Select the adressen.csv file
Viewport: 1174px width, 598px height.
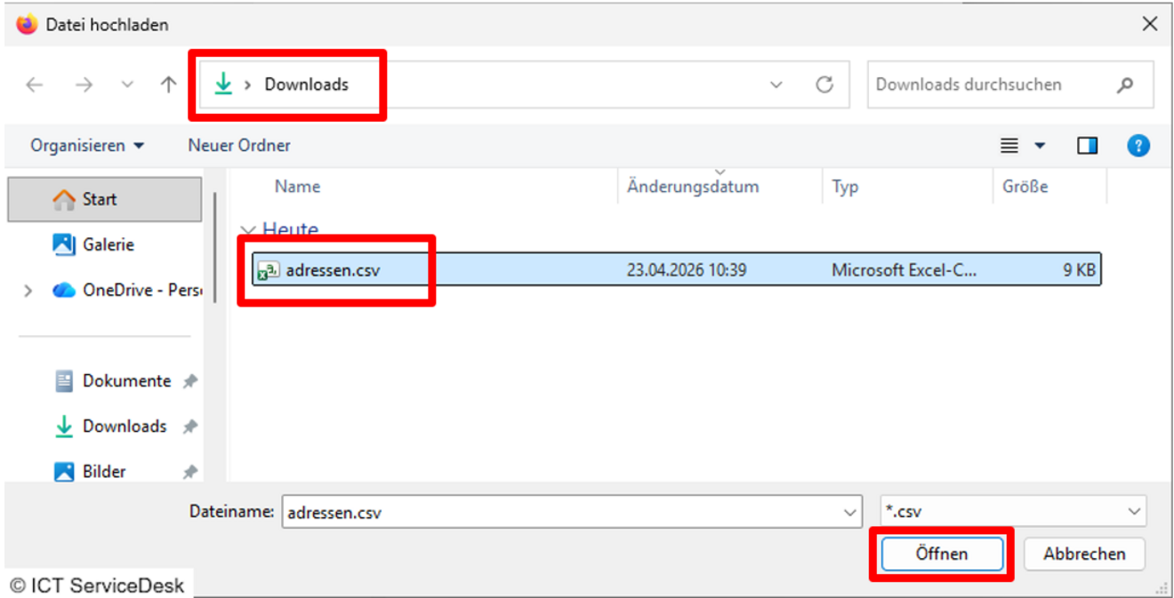point(333,270)
